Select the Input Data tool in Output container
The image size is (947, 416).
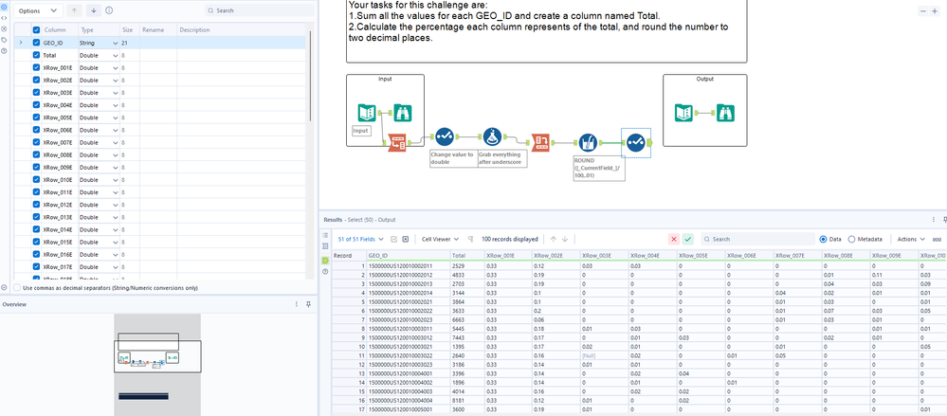click(x=683, y=113)
